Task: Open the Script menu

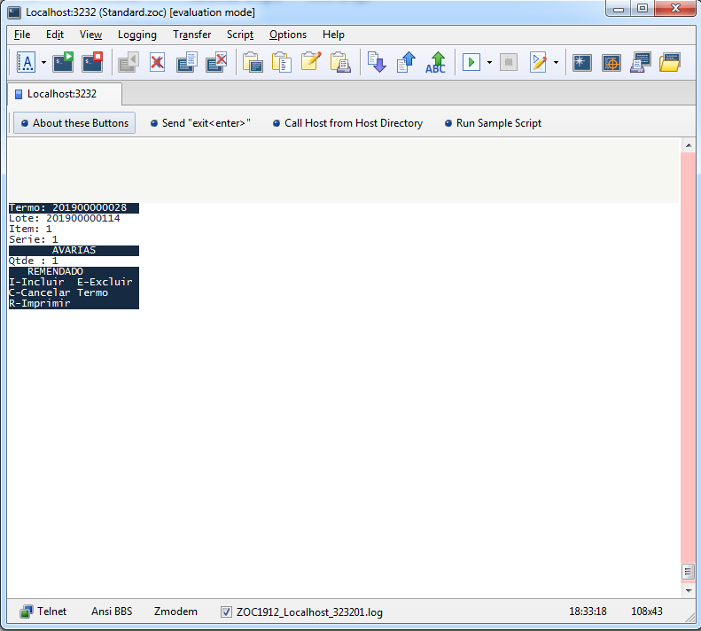Action: coord(239,35)
